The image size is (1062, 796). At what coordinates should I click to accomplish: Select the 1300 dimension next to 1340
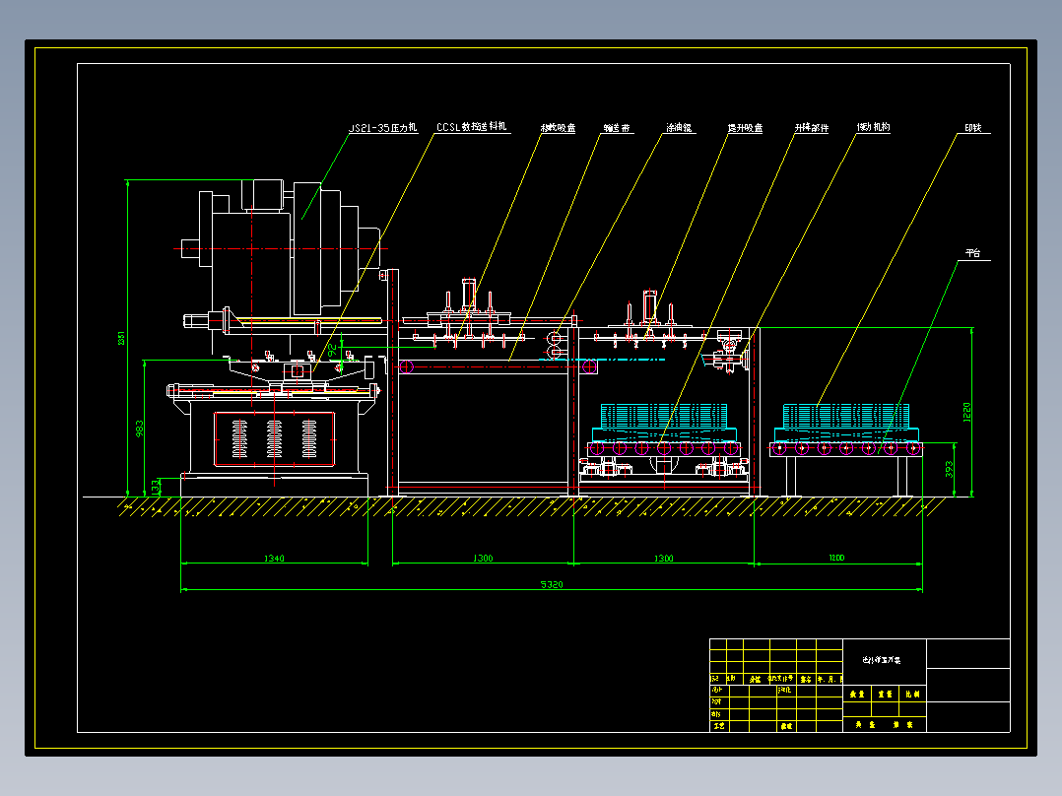(x=483, y=559)
